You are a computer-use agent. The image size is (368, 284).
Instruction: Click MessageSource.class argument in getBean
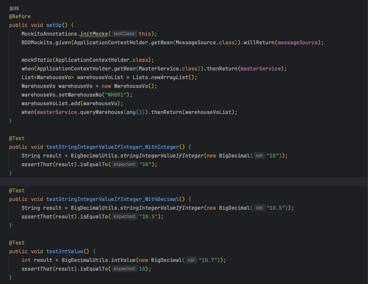[x=205, y=43]
